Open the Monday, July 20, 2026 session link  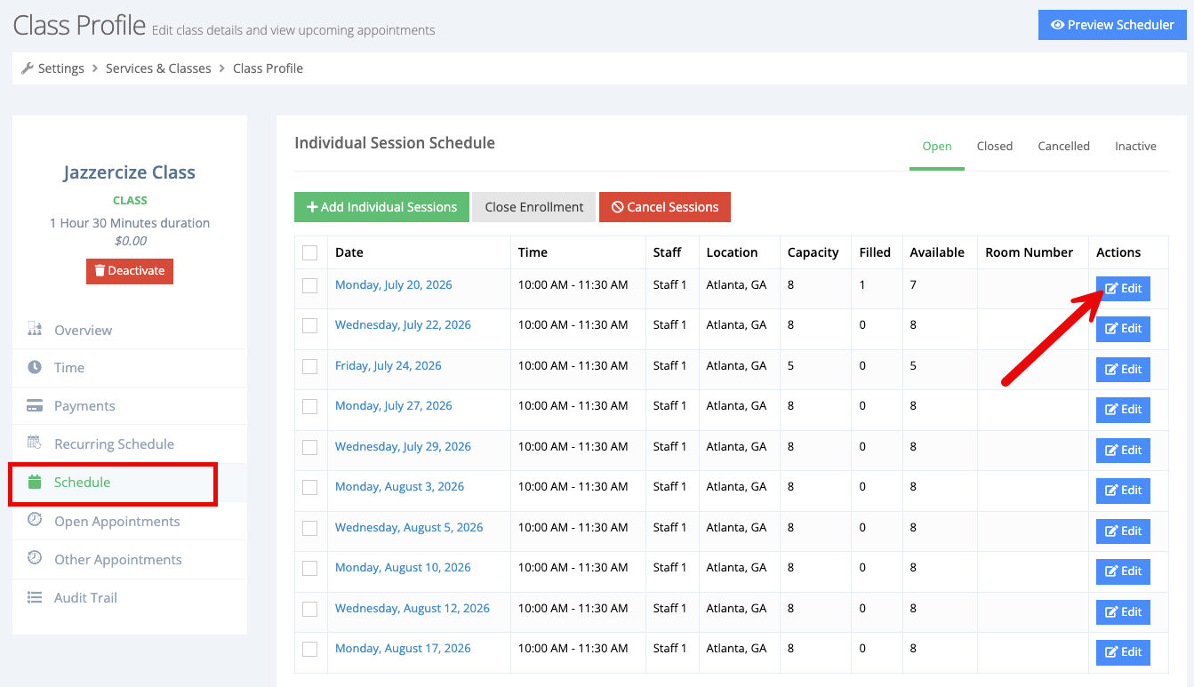pos(393,285)
